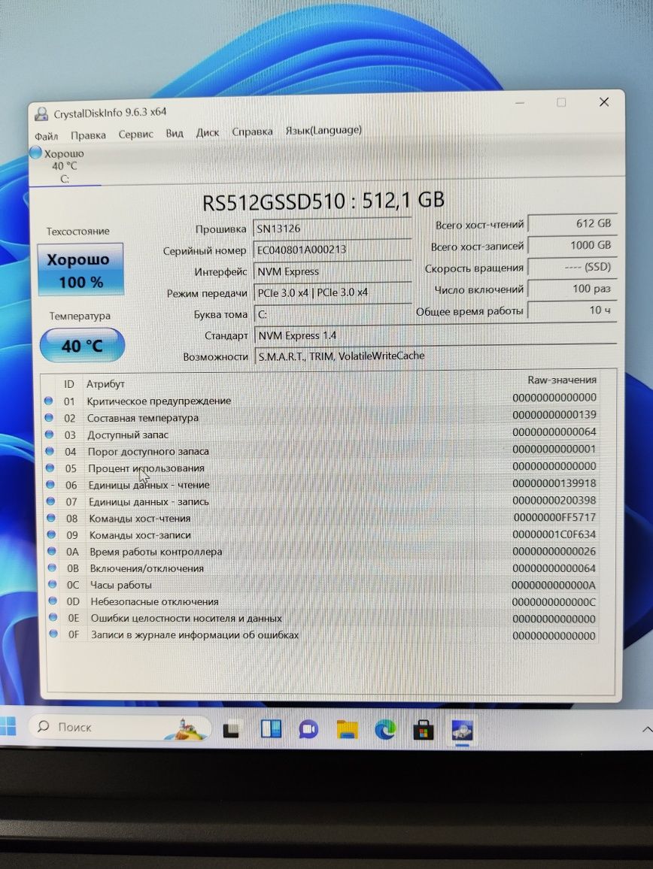Viewport: 653px width, 869px height.
Task: Select row 08 Команды хост-чтения
Action: [x=322, y=518]
